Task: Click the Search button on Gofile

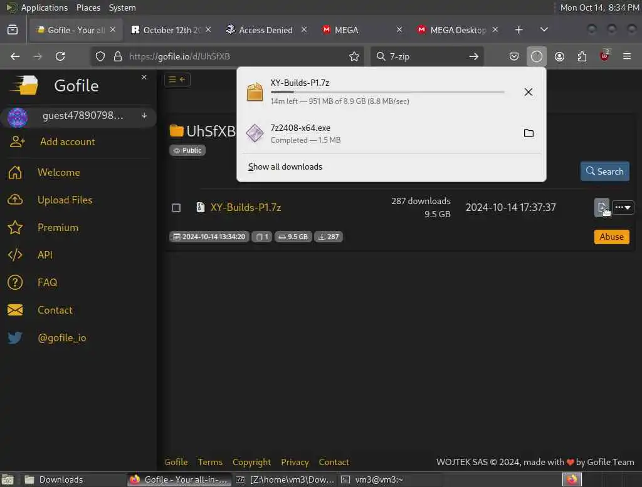Action: tap(605, 172)
